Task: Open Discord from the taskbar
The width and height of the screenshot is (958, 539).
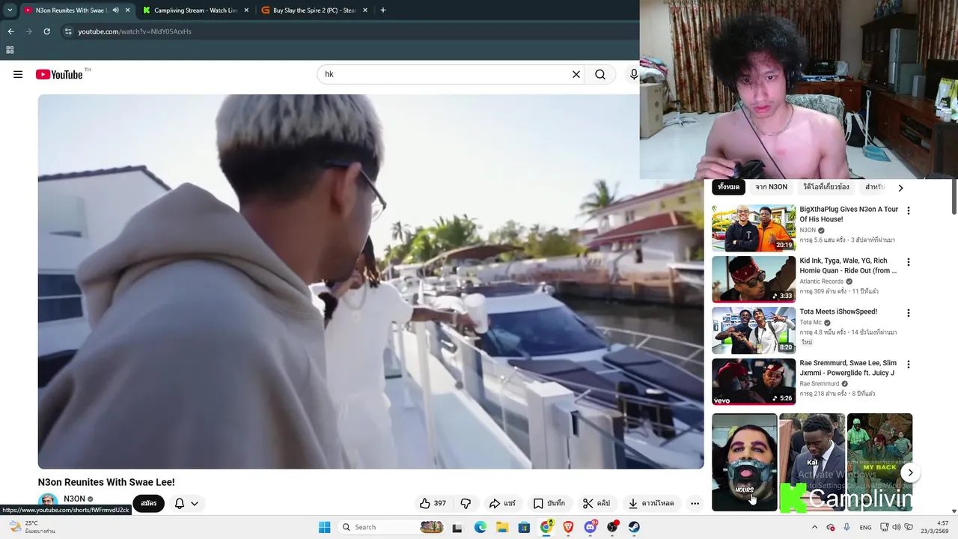Action: pyautogui.click(x=591, y=527)
